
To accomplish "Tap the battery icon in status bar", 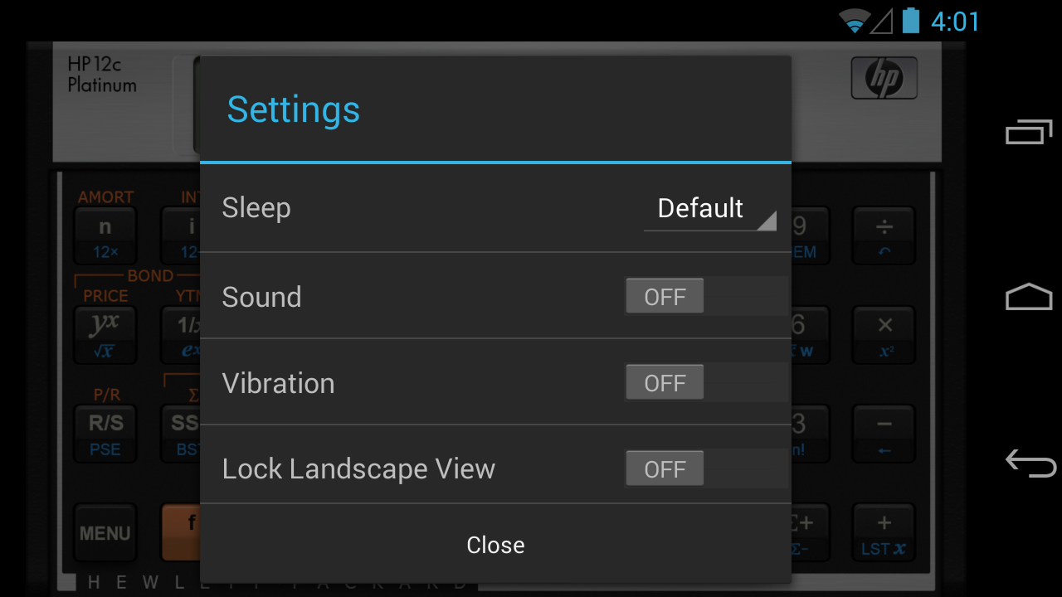I will pyautogui.click(x=910, y=21).
